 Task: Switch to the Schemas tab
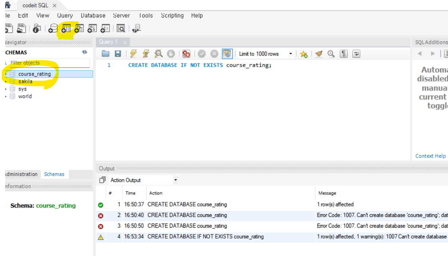[x=54, y=174]
